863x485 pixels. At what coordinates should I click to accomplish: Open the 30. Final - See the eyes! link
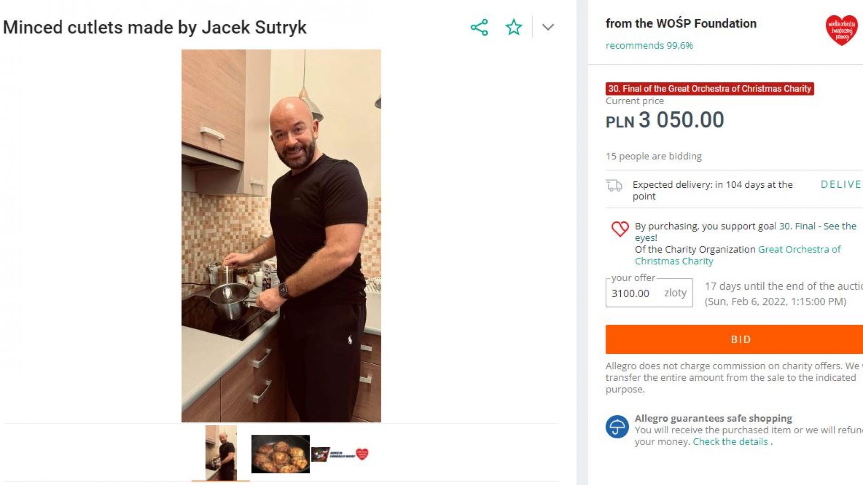(x=745, y=232)
